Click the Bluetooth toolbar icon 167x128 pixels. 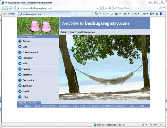pos(161,14)
